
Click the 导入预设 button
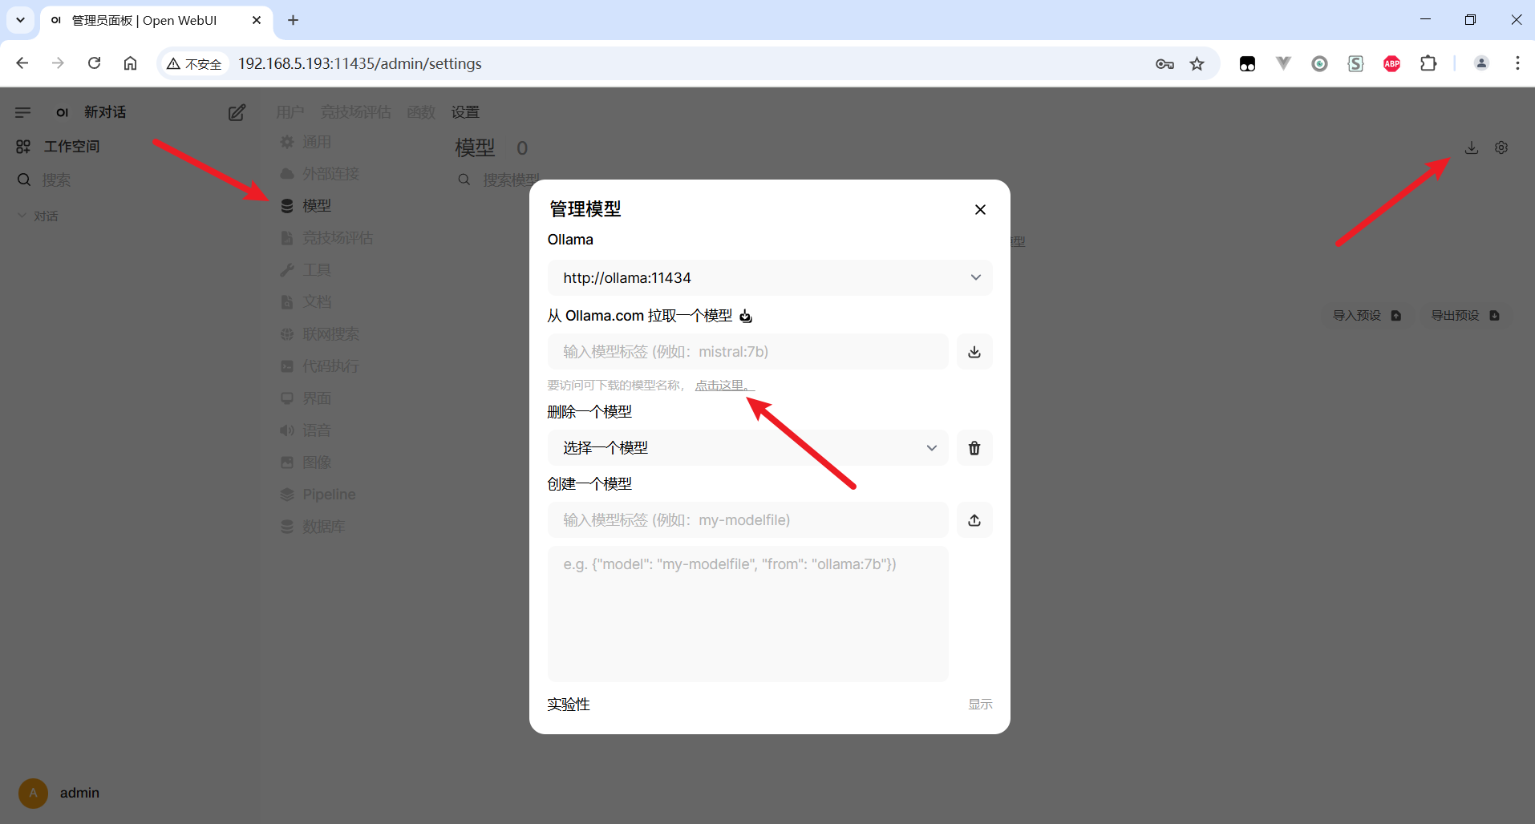click(x=1367, y=316)
